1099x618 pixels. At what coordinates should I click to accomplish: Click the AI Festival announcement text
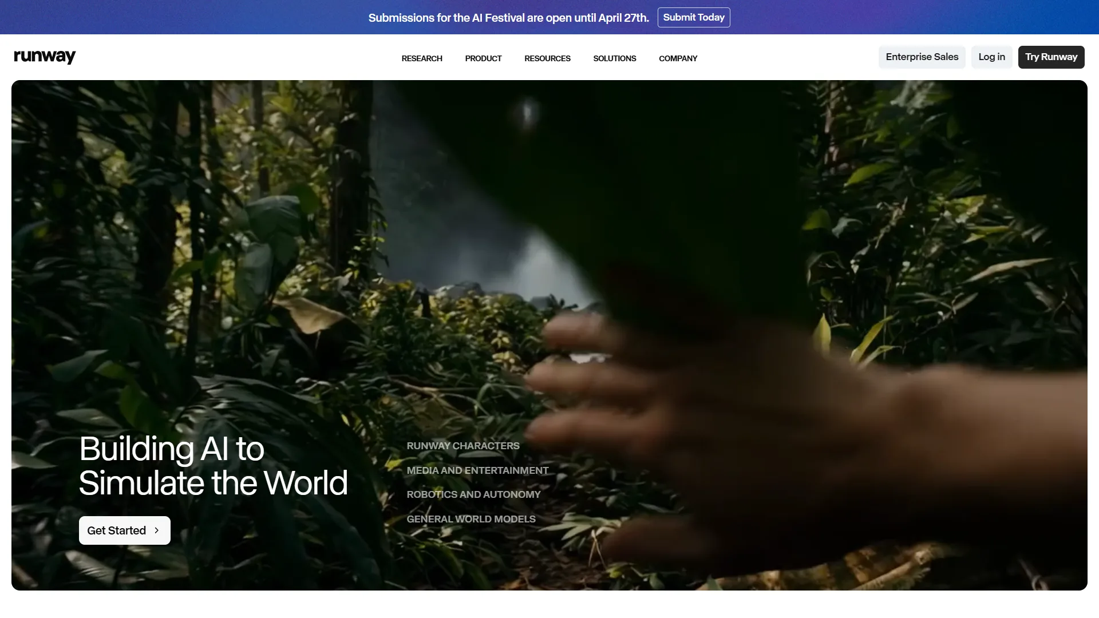[x=508, y=18]
